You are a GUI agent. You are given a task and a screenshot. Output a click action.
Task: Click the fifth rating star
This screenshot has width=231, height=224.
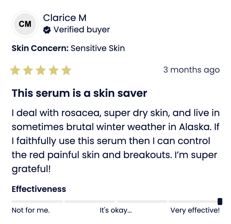point(66,70)
